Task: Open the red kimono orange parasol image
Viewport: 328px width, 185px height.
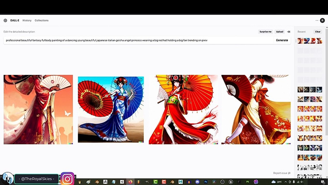Action: (183, 109)
